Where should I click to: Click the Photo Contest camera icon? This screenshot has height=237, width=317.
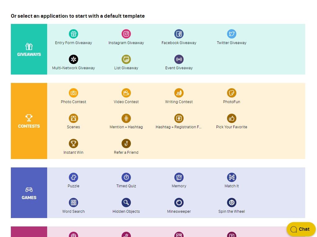pos(74,93)
